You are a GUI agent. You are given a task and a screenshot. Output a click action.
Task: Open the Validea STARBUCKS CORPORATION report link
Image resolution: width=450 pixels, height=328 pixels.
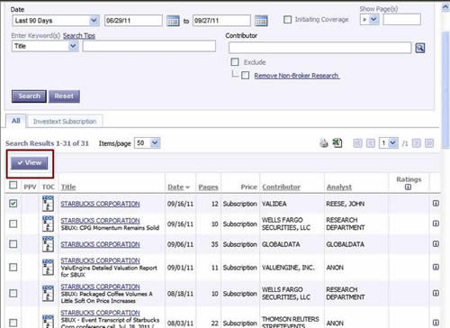pos(100,204)
